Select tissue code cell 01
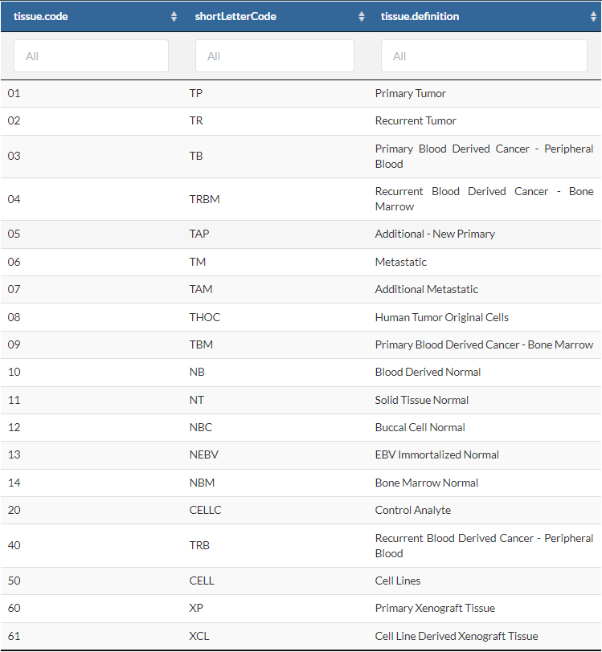Screen dimensions: 602x652 14,94
